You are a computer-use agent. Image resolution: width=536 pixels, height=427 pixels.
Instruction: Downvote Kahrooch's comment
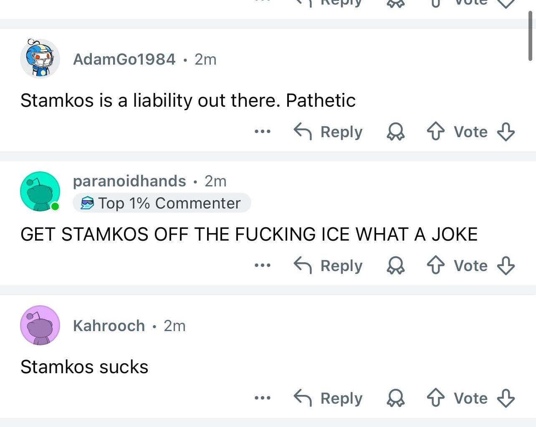pos(506,398)
